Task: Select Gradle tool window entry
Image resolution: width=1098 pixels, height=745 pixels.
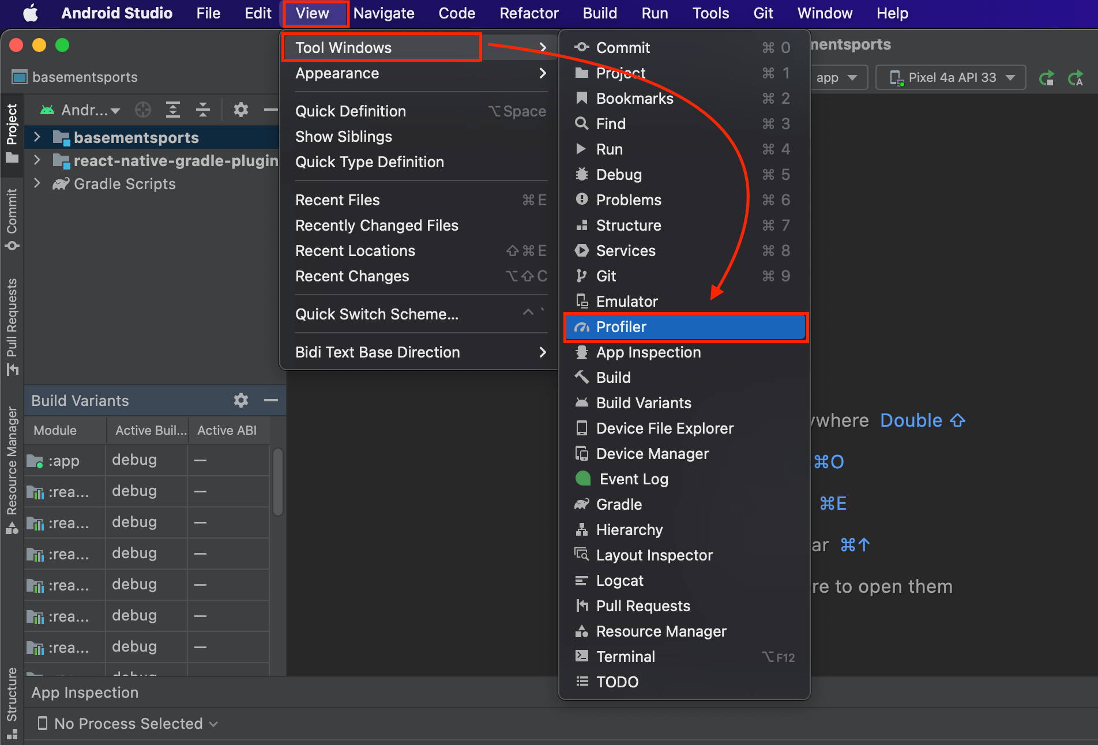Action: pos(685,504)
